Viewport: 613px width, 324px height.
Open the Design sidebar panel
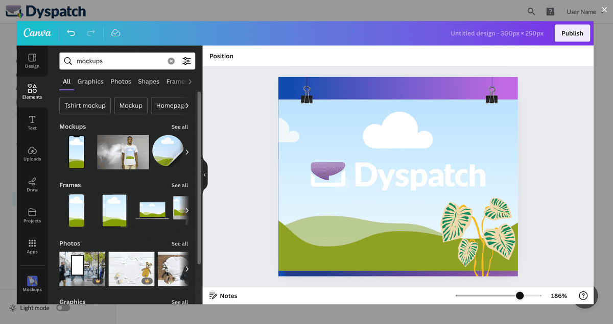tap(32, 61)
